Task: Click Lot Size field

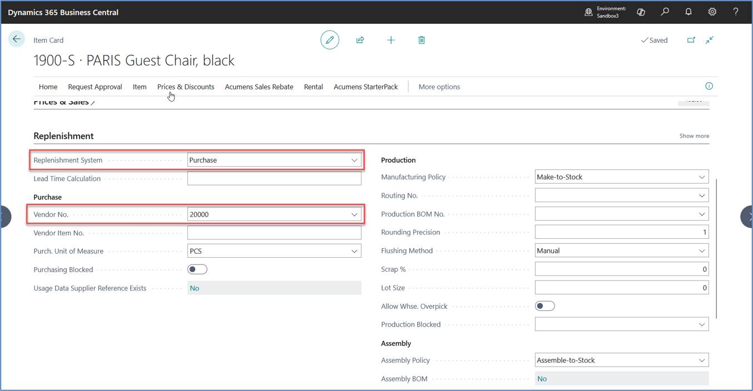Action: [622, 288]
